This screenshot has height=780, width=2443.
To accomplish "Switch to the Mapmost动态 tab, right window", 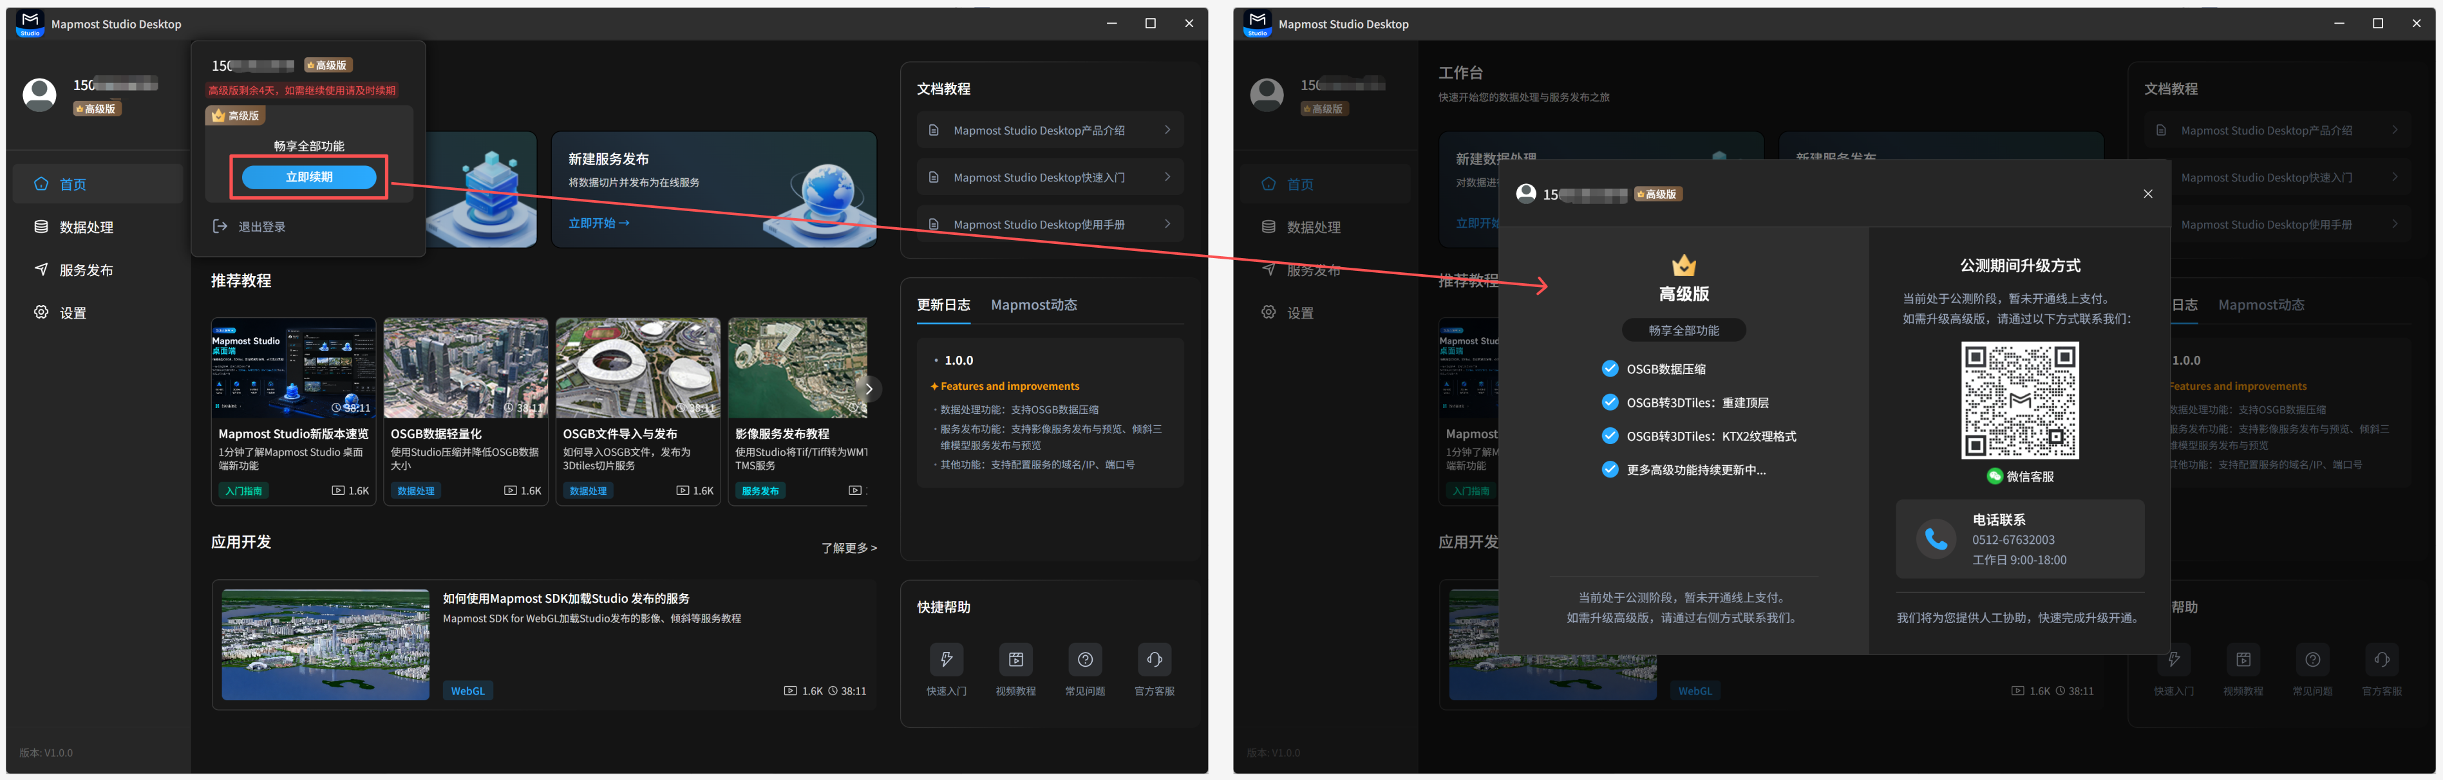I will pyautogui.click(x=2261, y=305).
